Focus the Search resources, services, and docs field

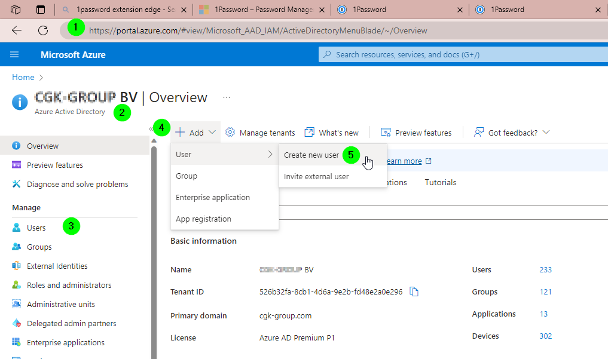(463, 54)
